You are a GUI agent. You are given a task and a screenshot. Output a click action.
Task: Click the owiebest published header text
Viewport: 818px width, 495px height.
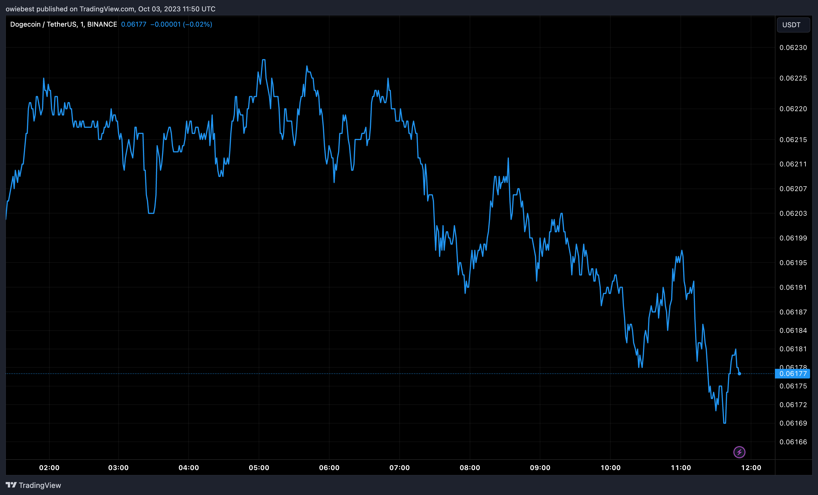tap(111, 9)
